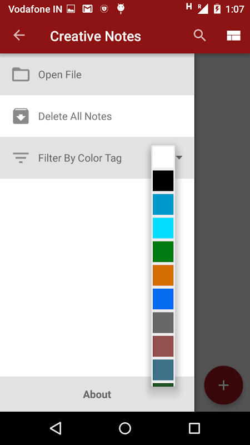250x445 pixels.
Task: Open the About section
Action: click(97, 394)
